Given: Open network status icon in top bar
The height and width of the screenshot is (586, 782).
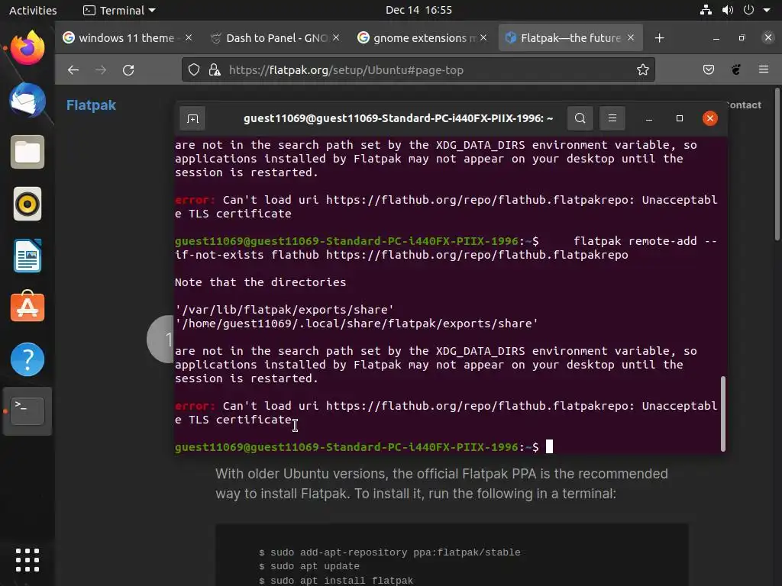Looking at the screenshot, I should 706,10.
